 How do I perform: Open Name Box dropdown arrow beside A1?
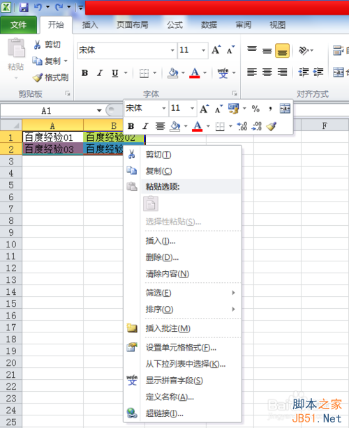[x=99, y=111]
